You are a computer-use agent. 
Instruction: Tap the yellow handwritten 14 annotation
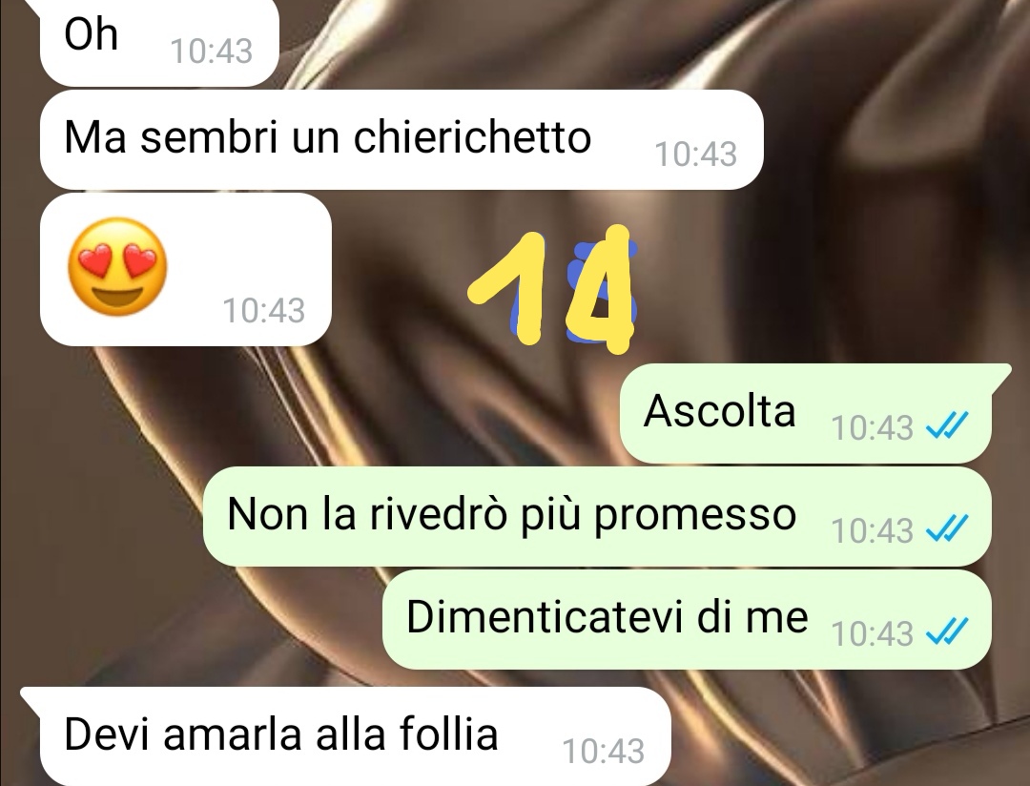click(550, 288)
